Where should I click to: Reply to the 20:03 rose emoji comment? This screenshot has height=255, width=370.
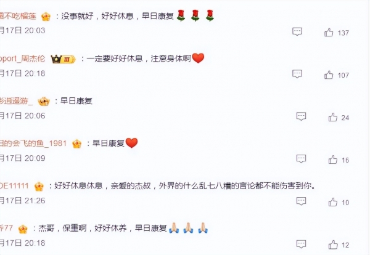tap(297, 31)
